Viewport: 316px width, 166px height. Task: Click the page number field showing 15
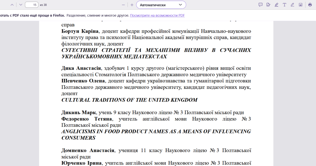(x=32, y=5)
